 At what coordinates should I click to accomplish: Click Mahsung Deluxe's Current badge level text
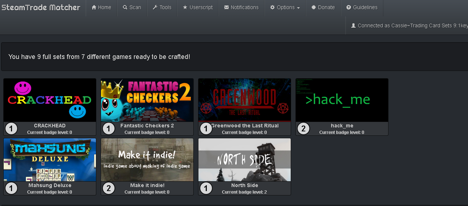50,192
